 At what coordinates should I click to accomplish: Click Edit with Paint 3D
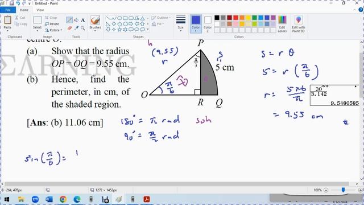298,24
